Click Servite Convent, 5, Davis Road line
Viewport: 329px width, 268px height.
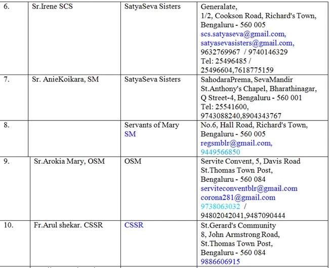251,161
